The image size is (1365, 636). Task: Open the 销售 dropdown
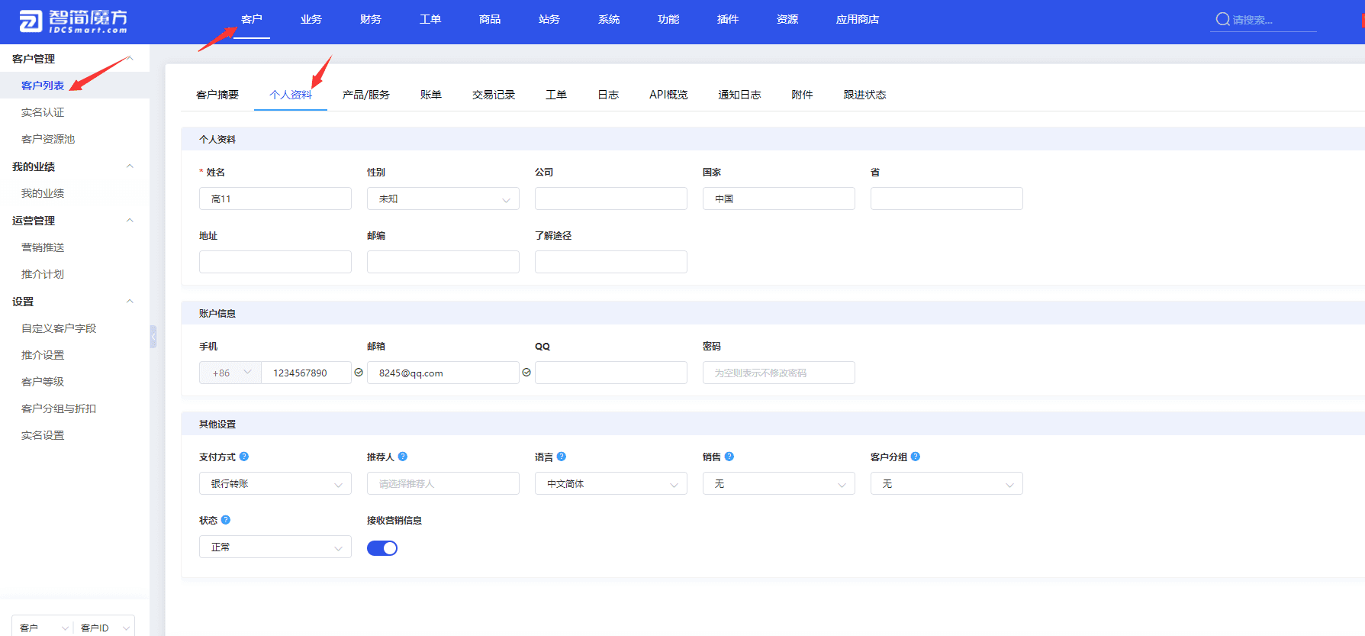pos(779,483)
